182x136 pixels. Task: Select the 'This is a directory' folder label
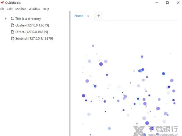tap(28, 19)
